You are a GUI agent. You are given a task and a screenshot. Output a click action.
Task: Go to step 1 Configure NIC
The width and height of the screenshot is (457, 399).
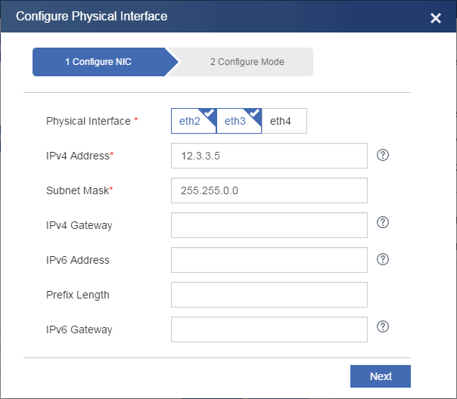coord(98,62)
